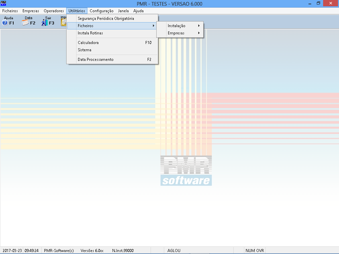Screen dimensions: 339x254
Task: Click the date 2017-03-23 in status bar
Action: (x=12, y=251)
